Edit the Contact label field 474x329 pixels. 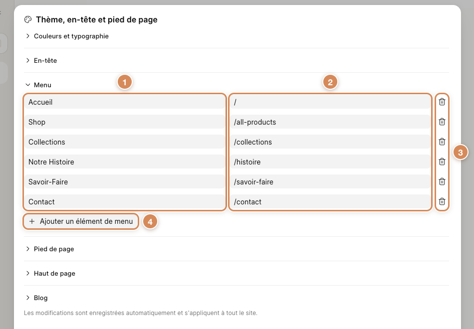tap(125, 202)
